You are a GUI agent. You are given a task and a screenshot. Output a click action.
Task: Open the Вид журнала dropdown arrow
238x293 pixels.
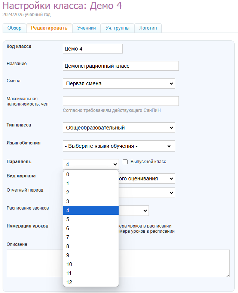[171, 178]
